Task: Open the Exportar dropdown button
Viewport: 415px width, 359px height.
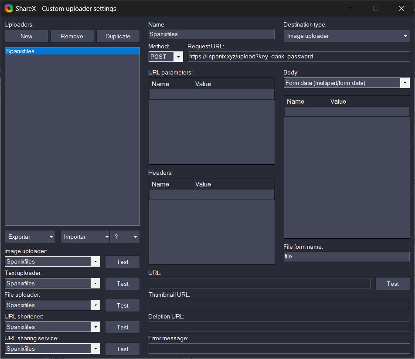Action: (30, 237)
